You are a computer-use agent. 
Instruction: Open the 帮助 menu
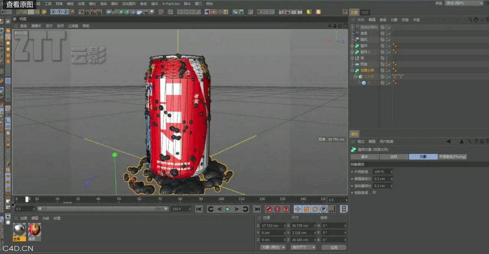point(209,4)
